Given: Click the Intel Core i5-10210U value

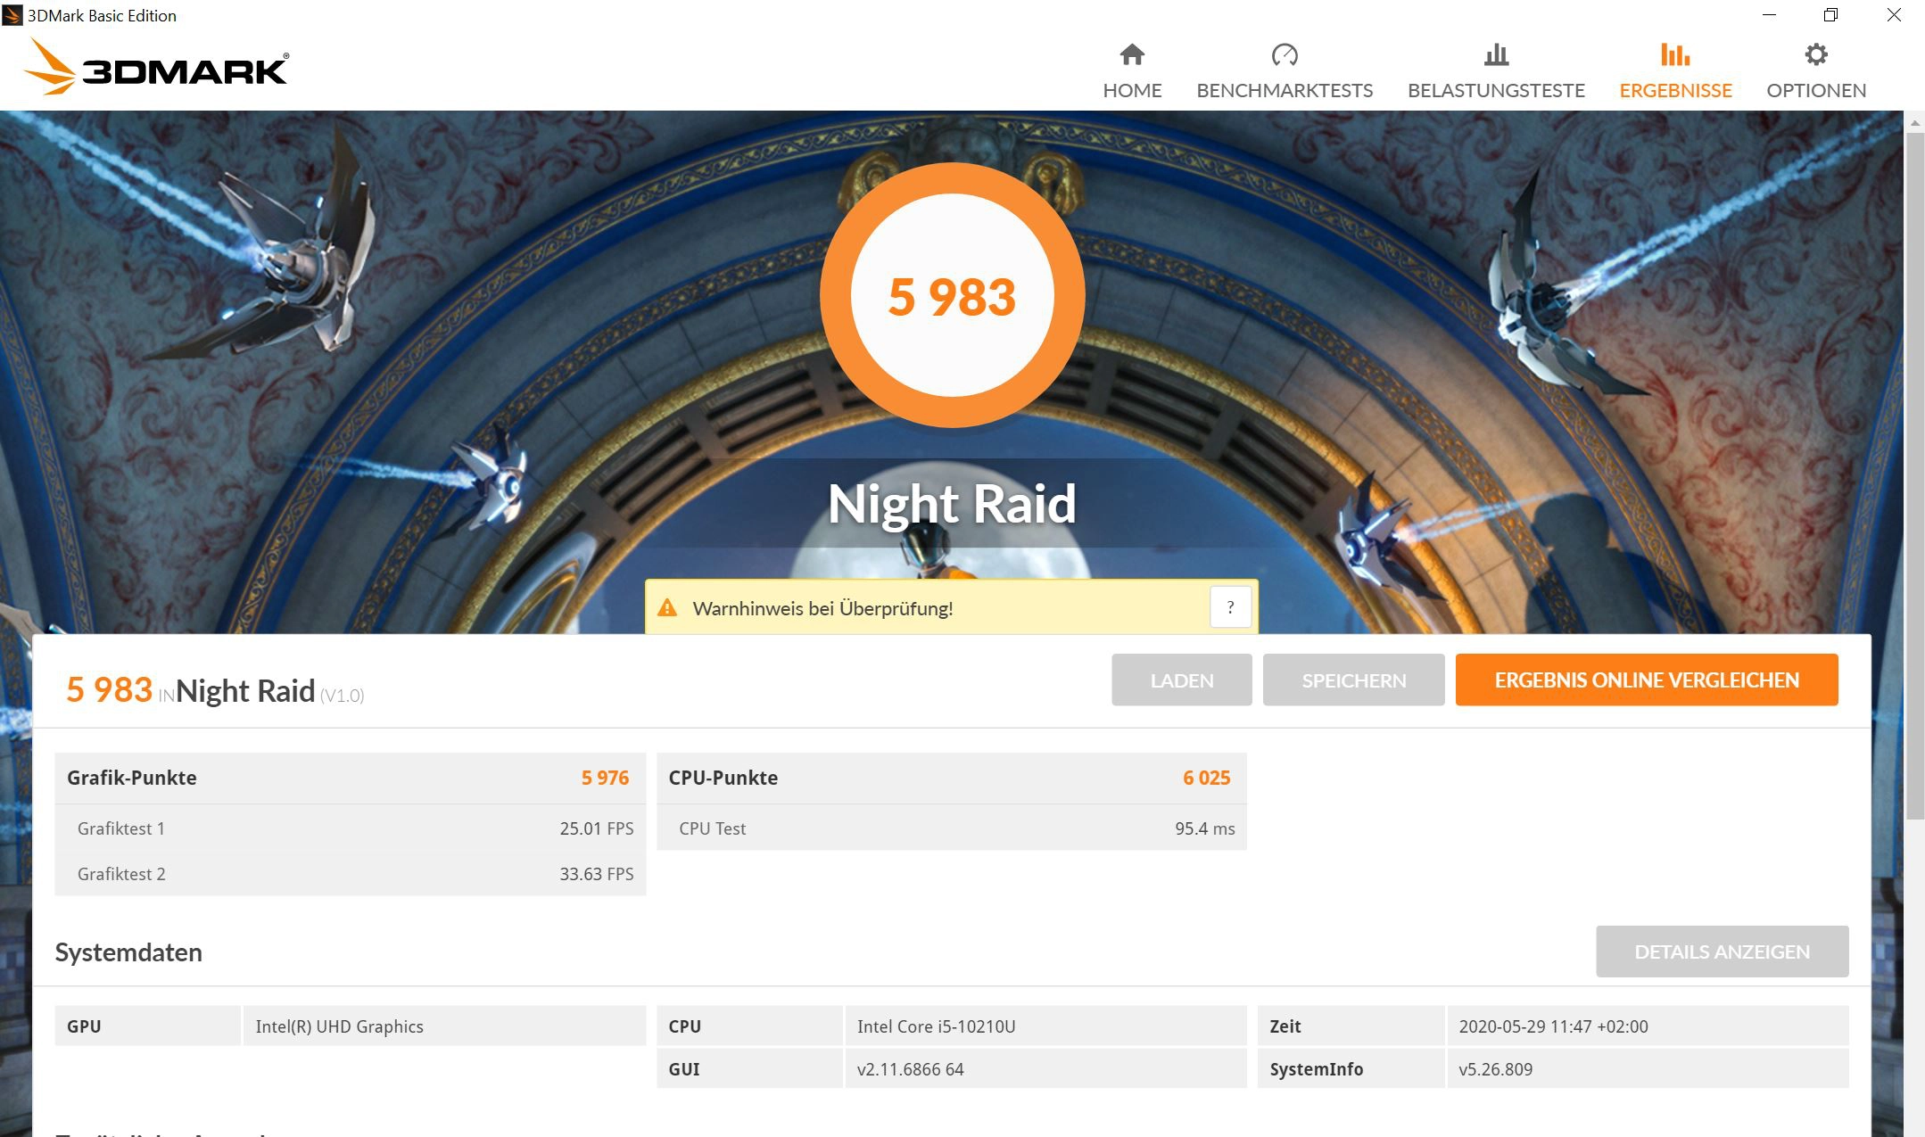Looking at the screenshot, I should click(936, 1026).
